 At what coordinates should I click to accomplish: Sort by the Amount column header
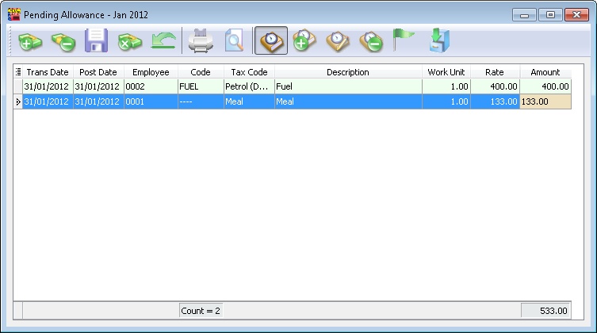point(545,72)
